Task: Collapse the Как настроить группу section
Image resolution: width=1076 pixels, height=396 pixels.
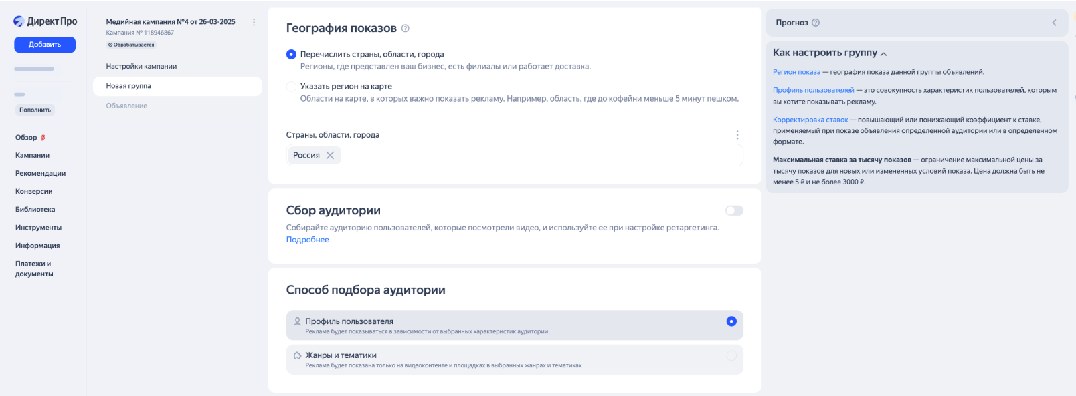Action: pos(884,53)
